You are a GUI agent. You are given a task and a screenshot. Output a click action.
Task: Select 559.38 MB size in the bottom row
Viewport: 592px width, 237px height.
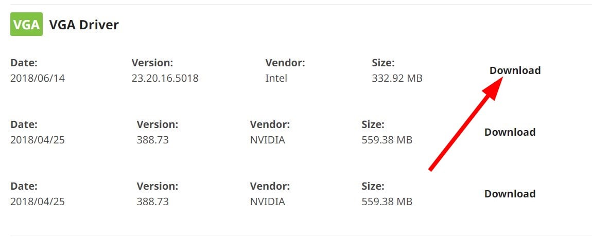pyautogui.click(x=387, y=202)
